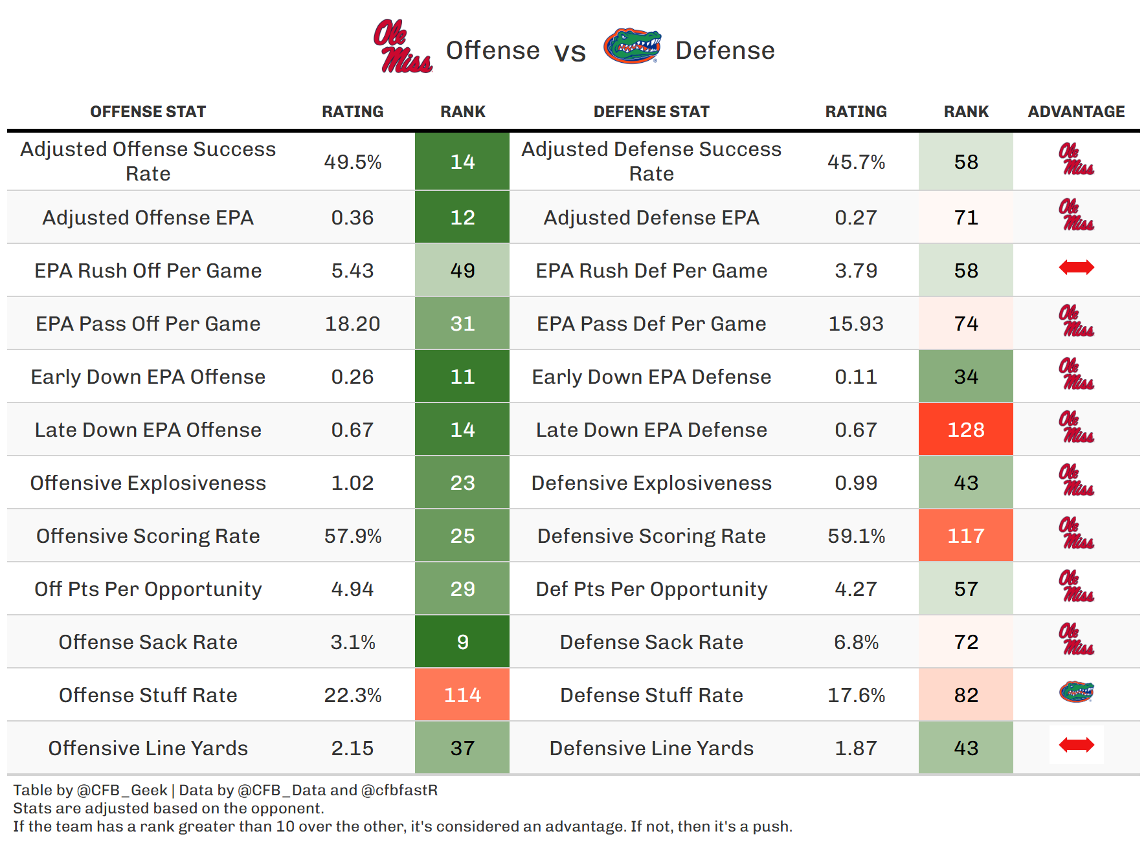1146x849 pixels.
Task: Click the Ole Miss advantage logo for EPA Pass row
Action: point(1076,322)
